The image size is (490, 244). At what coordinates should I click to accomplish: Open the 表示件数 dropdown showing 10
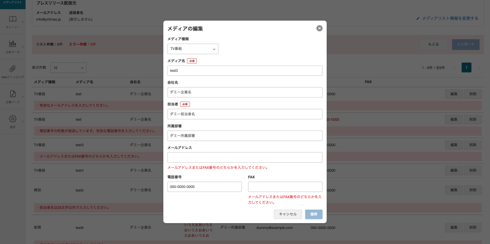[68, 68]
